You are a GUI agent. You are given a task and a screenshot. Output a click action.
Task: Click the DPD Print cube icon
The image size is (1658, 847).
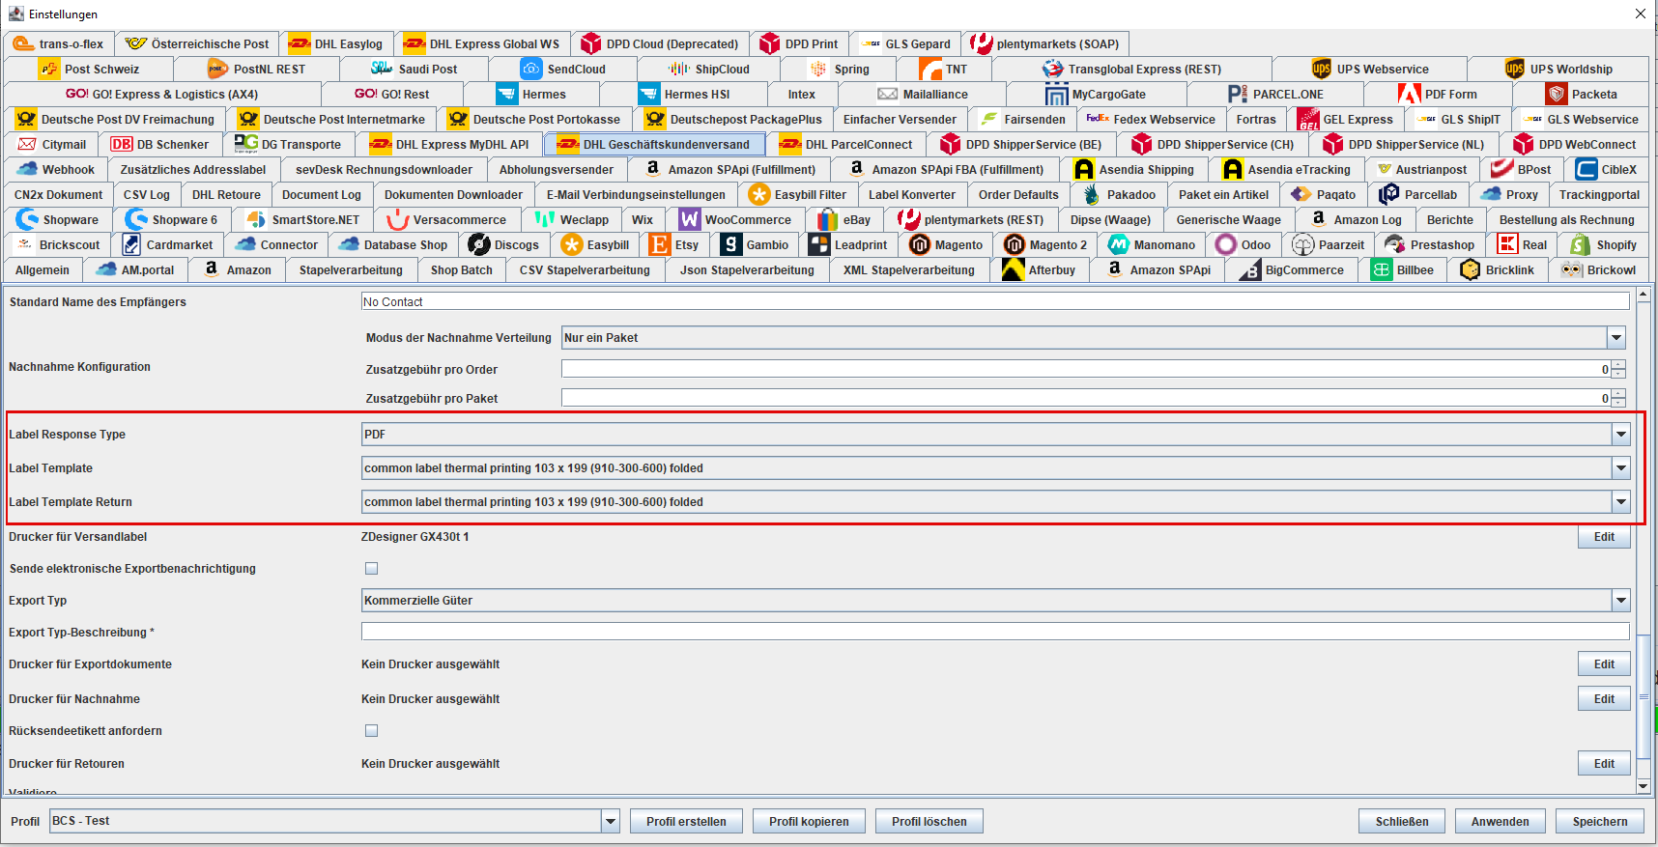(769, 43)
